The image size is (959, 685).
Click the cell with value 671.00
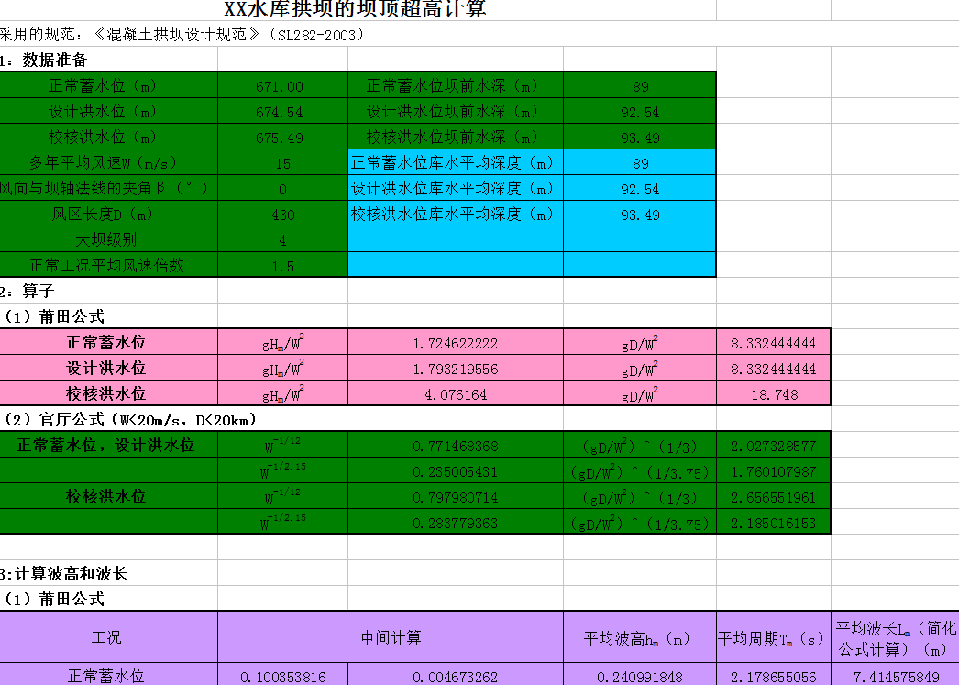282,86
